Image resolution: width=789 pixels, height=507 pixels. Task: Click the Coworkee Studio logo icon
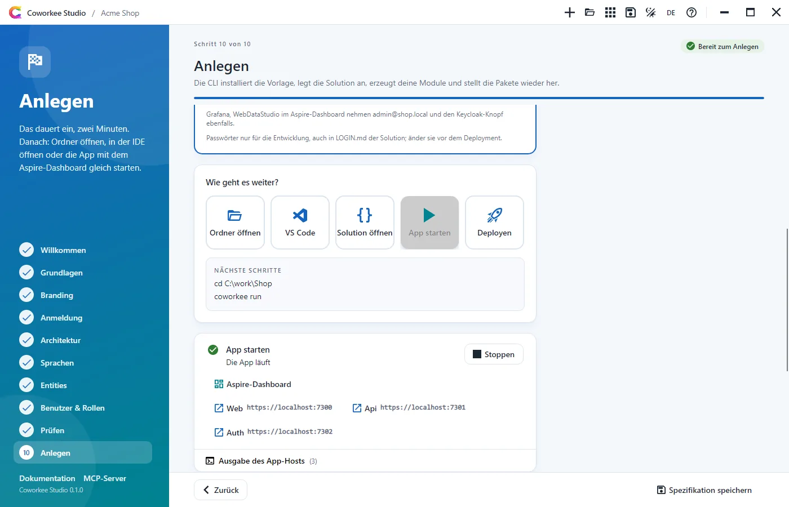[x=15, y=12]
